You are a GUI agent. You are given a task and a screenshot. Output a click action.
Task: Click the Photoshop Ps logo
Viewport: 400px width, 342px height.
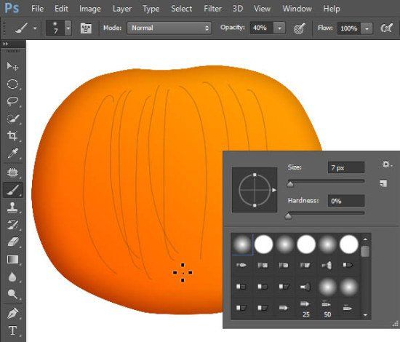click(12, 8)
